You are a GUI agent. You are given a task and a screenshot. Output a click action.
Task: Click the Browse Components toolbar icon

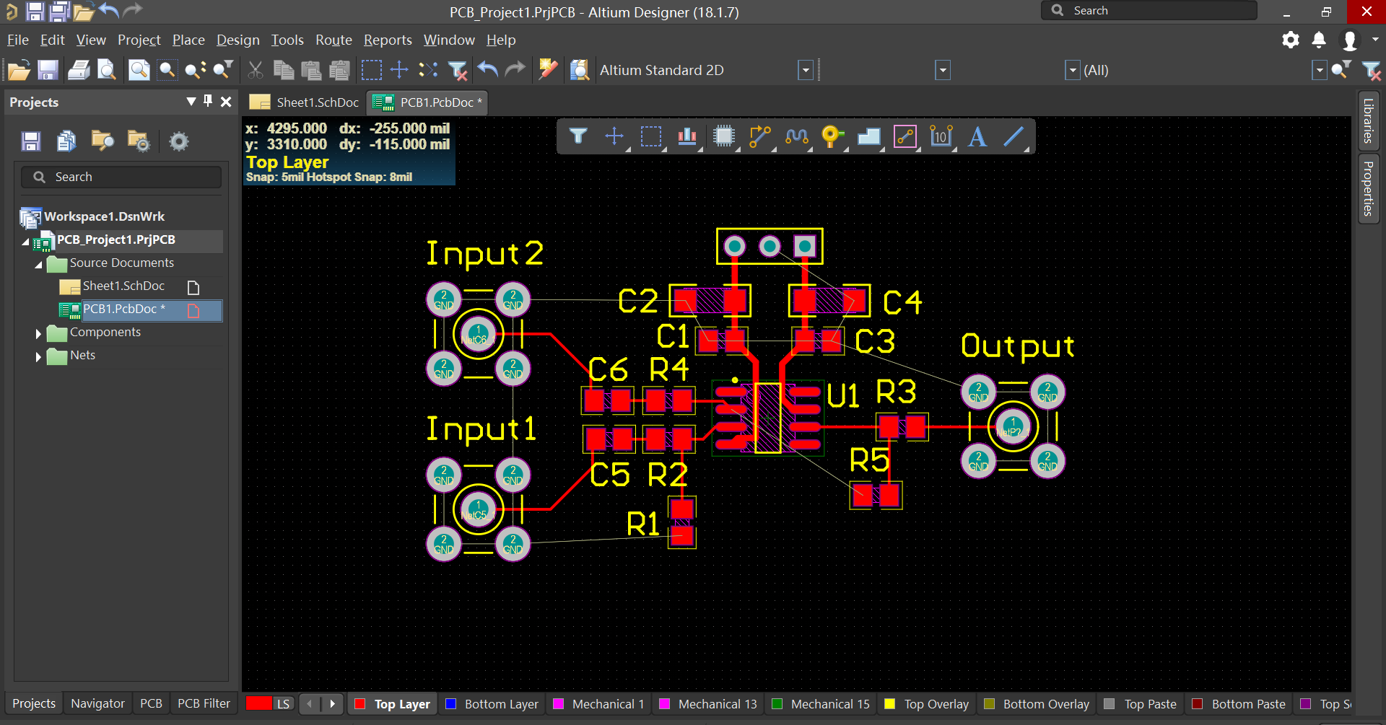coord(580,70)
